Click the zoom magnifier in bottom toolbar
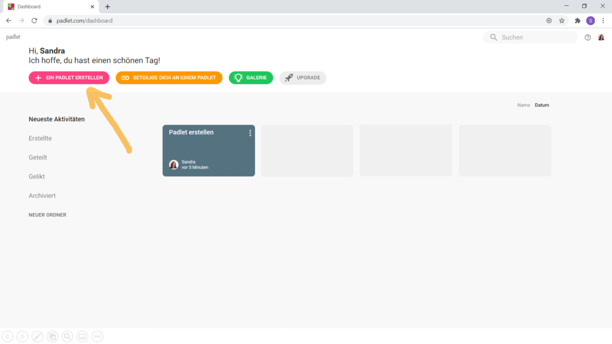Viewport: 612px width, 344px height. click(68, 336)
